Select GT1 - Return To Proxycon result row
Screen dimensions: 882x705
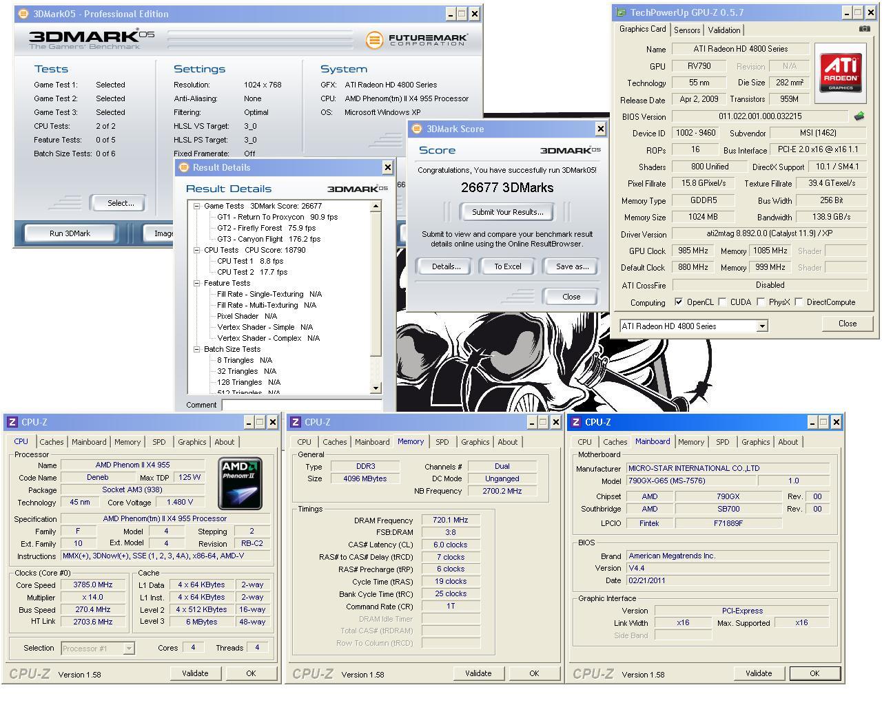coord(278,217)
